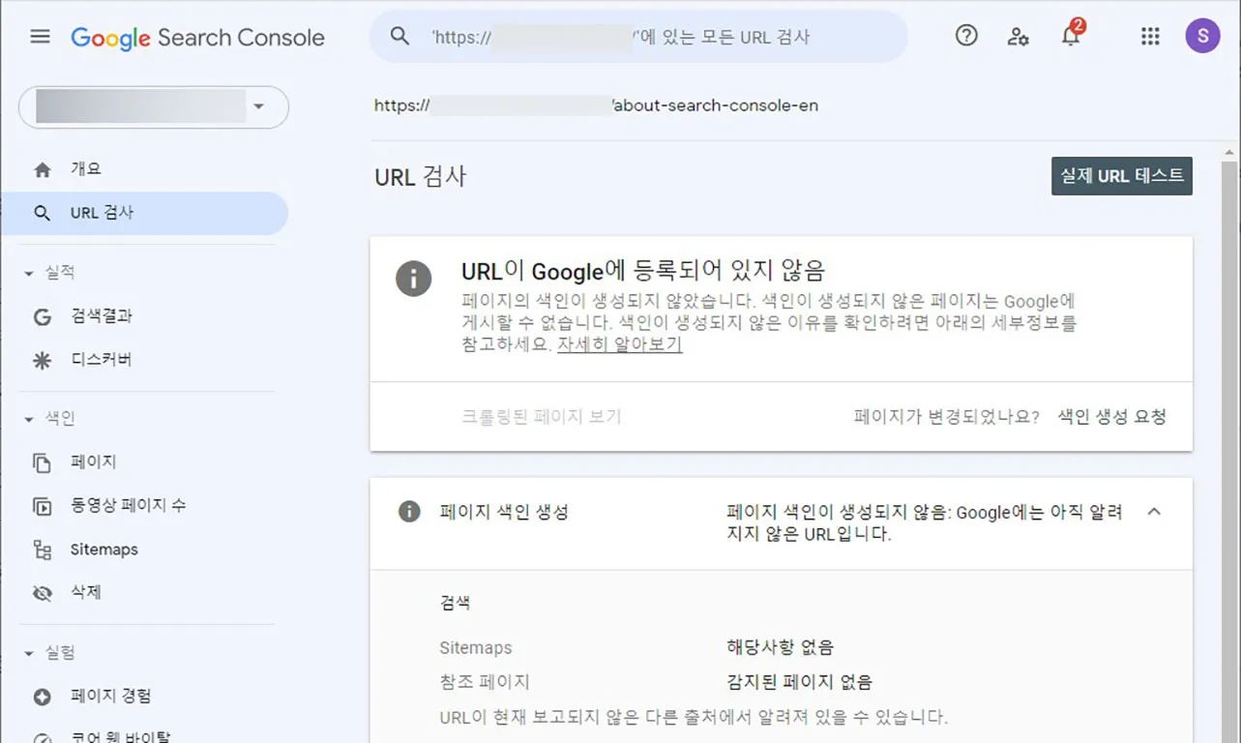1241x743 pixels.
Task: Click the 감지된 페이지 없음 value
Action: pos(799,682)
